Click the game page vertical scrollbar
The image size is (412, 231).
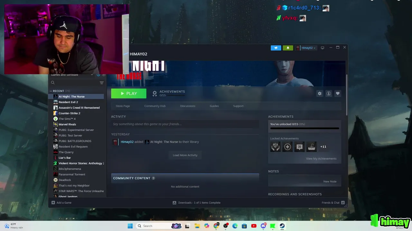347,95
